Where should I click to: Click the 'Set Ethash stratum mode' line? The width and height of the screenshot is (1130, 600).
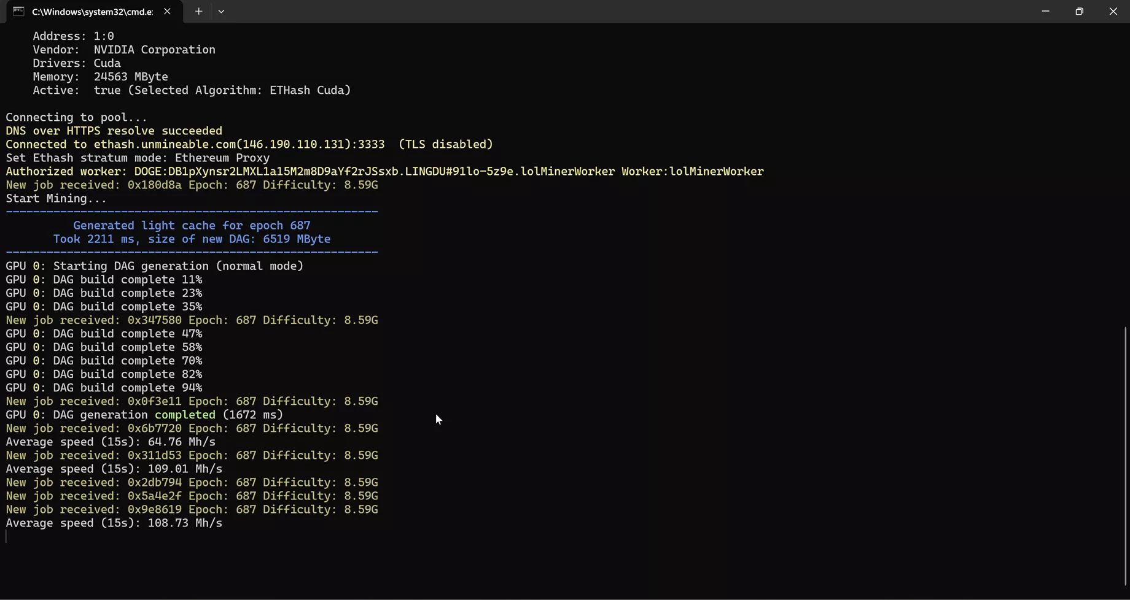click(x=138, y=158)
